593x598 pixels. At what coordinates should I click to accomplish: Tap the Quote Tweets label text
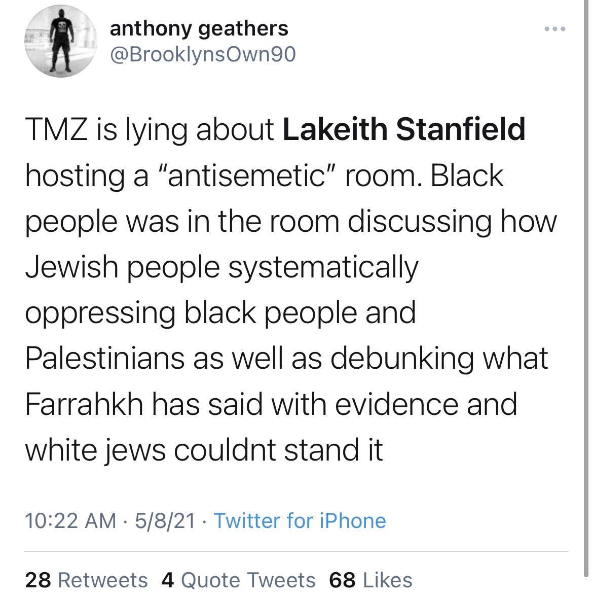[248, 580]
